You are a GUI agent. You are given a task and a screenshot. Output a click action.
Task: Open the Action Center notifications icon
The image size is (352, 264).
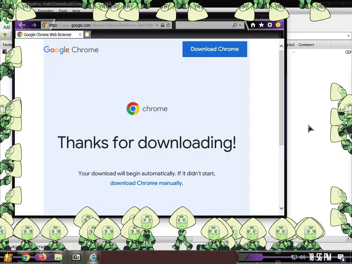(341, 258)
